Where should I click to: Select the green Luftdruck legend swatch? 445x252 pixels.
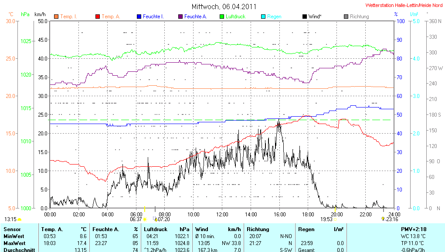[x=221, y=17]
